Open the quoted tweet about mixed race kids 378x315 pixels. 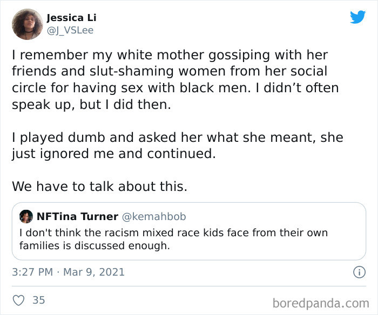pos(189,239)
